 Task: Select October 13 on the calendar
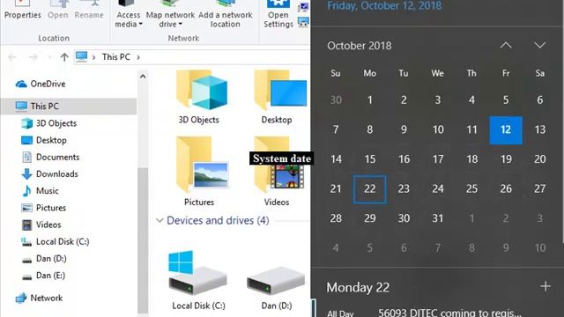click(539, 129)
